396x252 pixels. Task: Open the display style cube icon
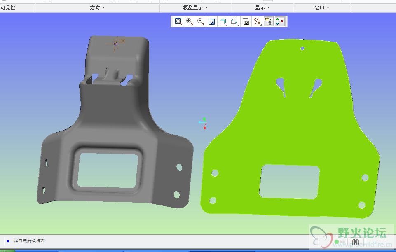click(223, 21)
